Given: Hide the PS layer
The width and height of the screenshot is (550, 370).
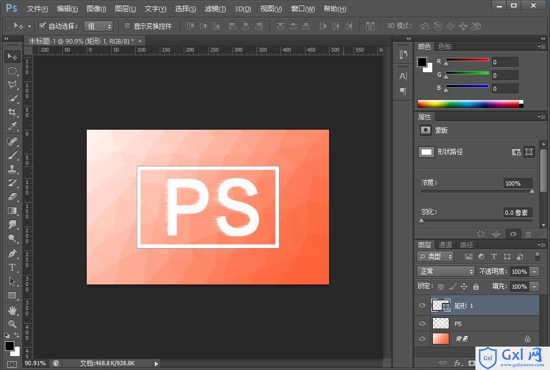Looking at the screenshot, I should pyautogui.click(x=422, y=323).
